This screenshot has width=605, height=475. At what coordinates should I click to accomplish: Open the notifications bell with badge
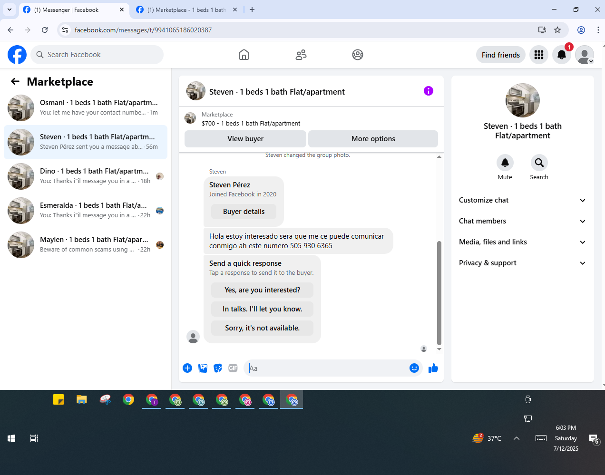[562, 55]
